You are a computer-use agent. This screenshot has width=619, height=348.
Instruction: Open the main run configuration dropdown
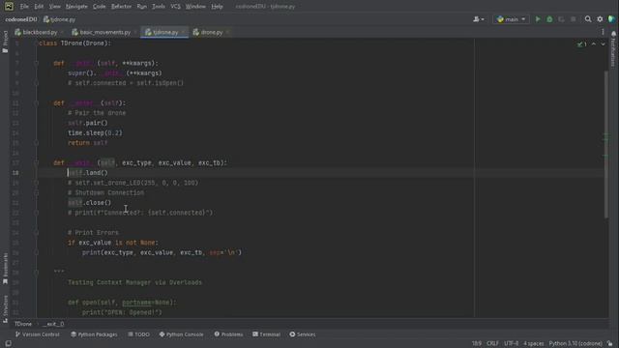512,19
